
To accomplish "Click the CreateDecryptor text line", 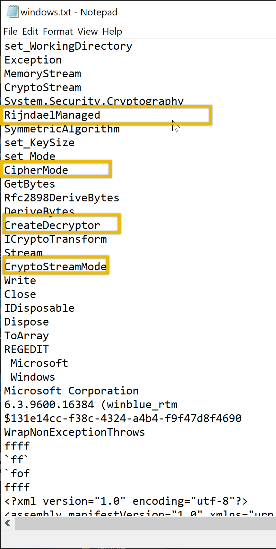I will [x=52, y=225].
